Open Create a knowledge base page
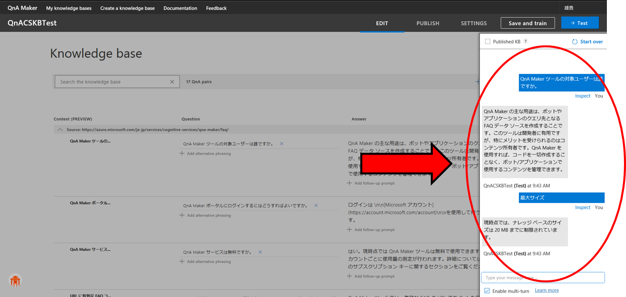 point(127,8)
